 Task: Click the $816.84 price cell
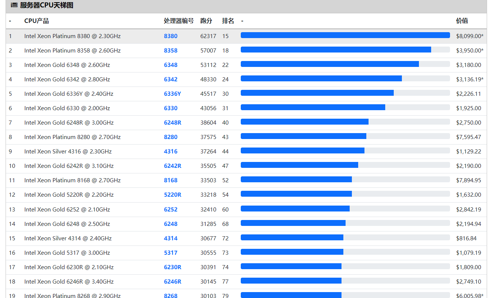[466, 238]
